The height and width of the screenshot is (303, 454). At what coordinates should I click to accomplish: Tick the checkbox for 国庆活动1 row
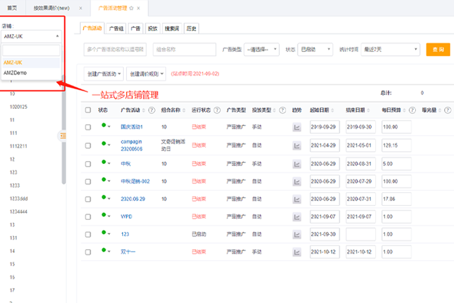click(x=88, y=127)
